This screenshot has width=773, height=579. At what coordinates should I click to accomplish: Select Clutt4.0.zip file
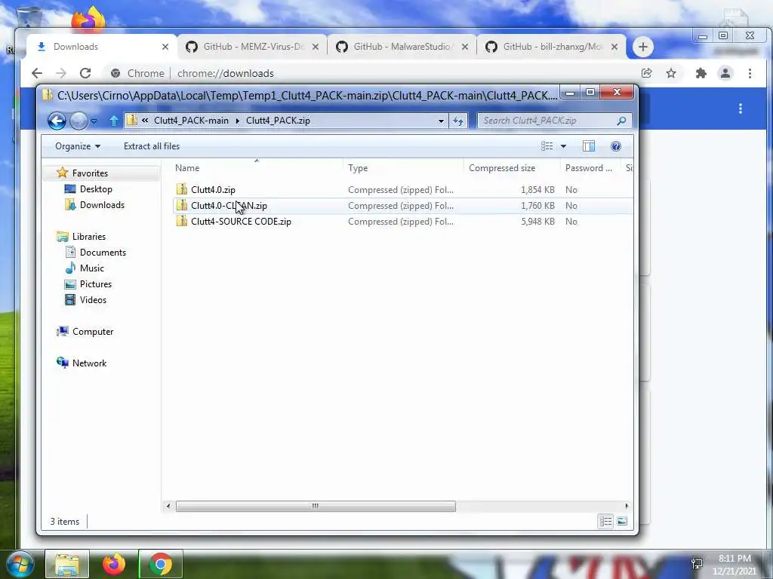(x=213, y=189)
